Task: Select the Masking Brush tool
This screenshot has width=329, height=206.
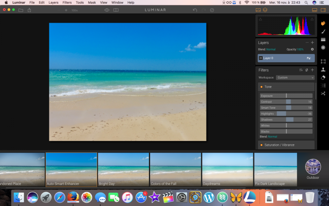Action: 323,31
